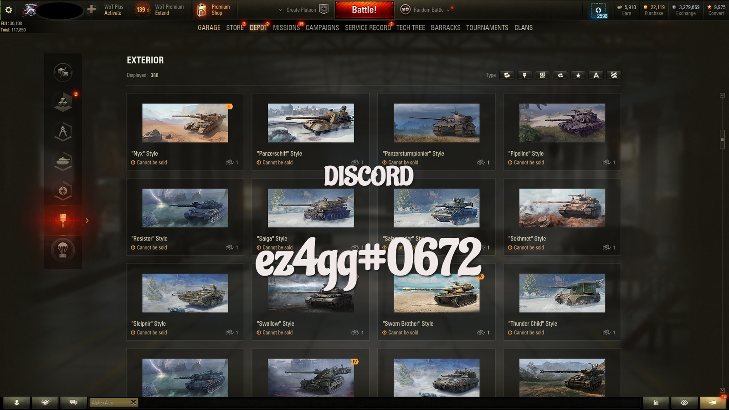
Task: Click the plus icon beside the profile
Action: click(92, 9)
